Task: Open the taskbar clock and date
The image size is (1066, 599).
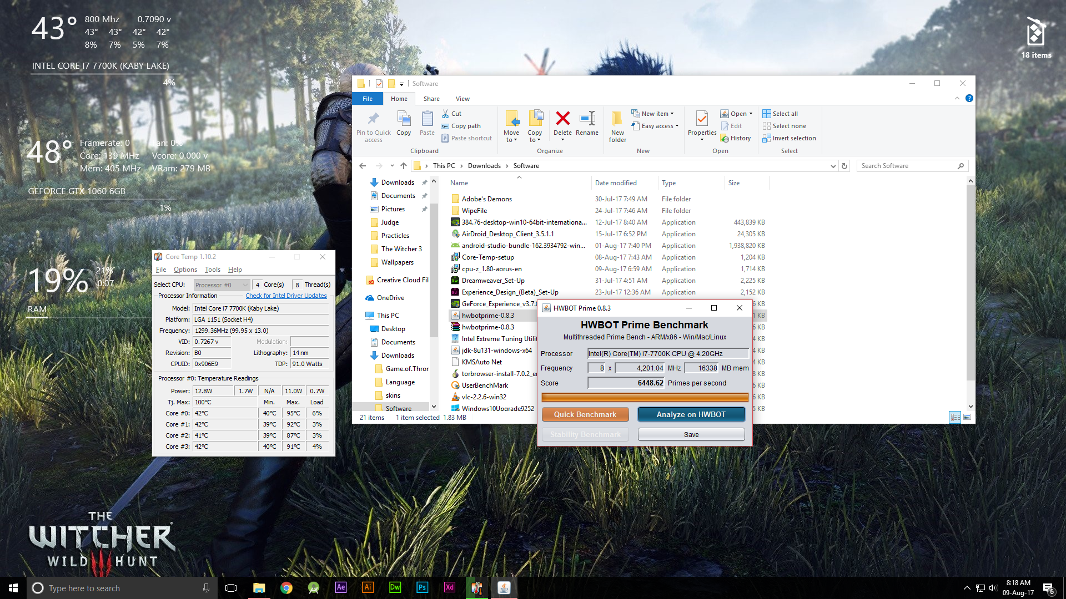Action: (x=1018, y=588)
